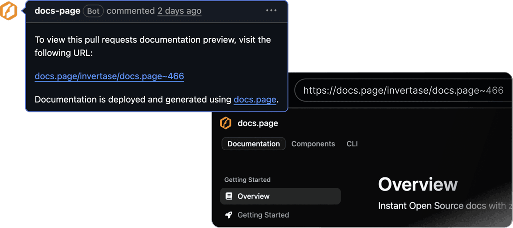Image resolution: width=513 pixels, height=228 pixels.
Task: Click the 'Bot' label badge
Action: click(x=93, y=11)
